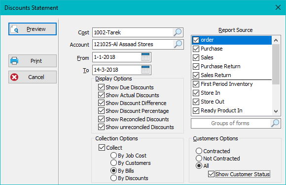Screen dimensions: 286x185
Task: Toggle Ready Product In checkbox
Action: (196, 110)
